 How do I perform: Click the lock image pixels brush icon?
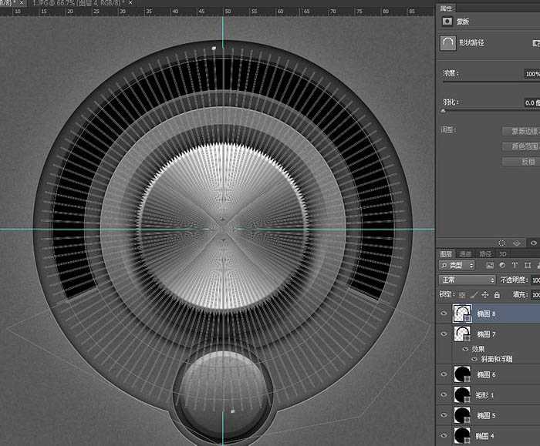[x=474, y=294]
